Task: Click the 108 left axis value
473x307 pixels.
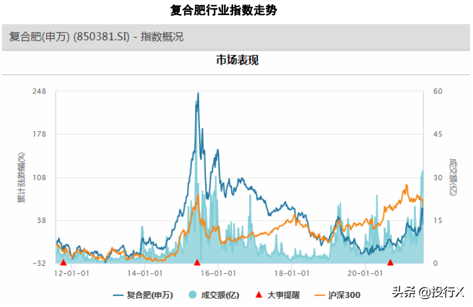Action: tap(39, 177)
